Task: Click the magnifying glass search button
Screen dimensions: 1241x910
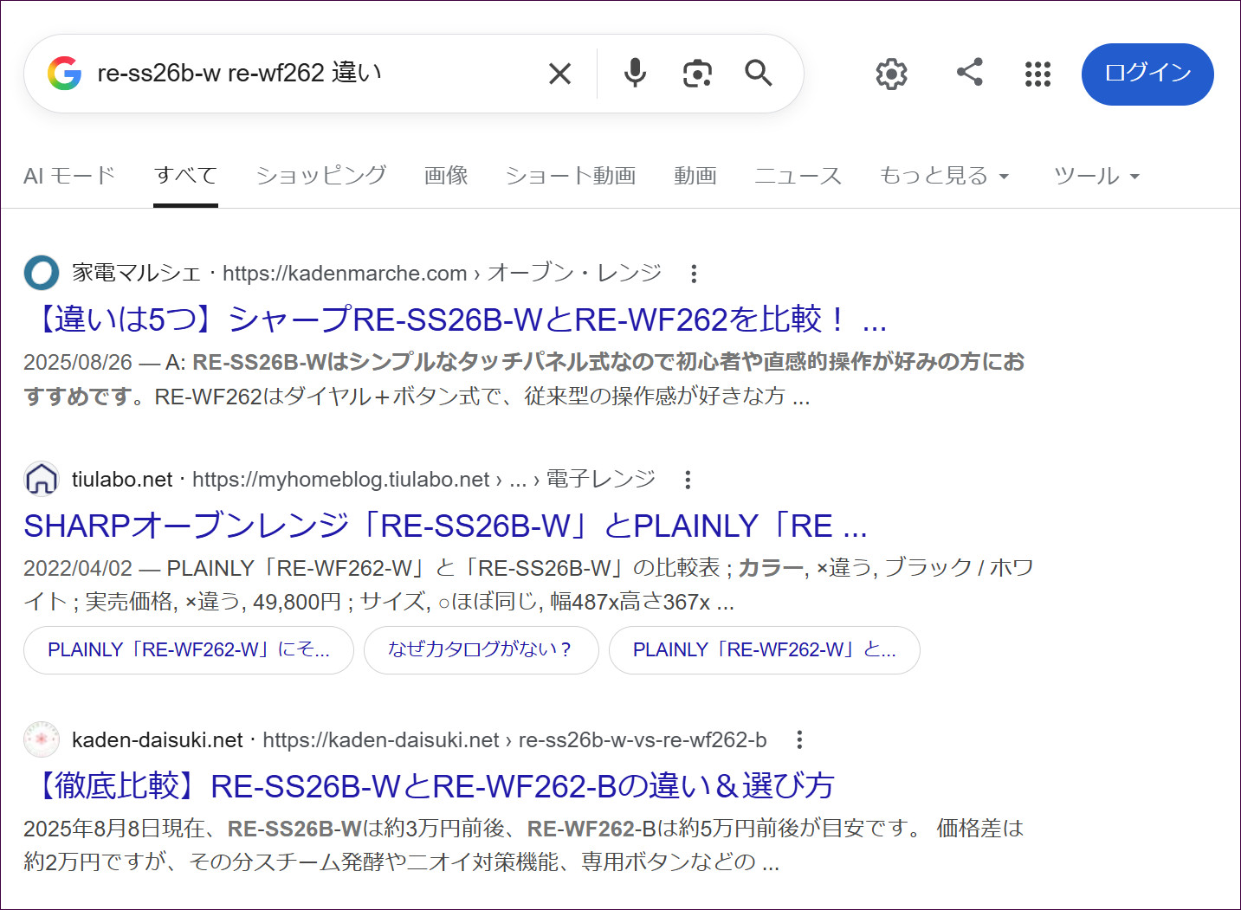Action: click(x=759, y=74)
